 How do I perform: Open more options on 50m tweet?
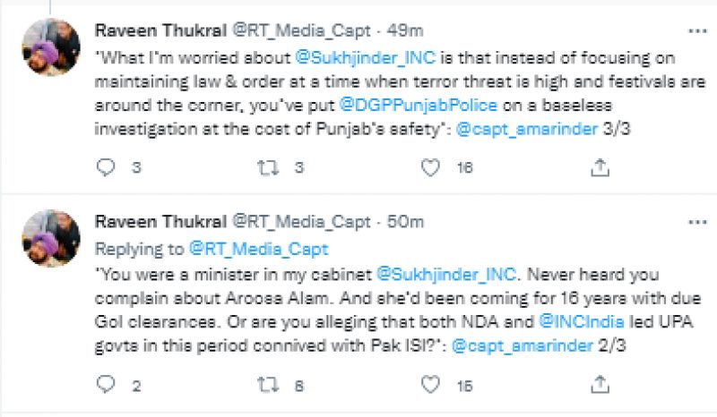(695, 220)
